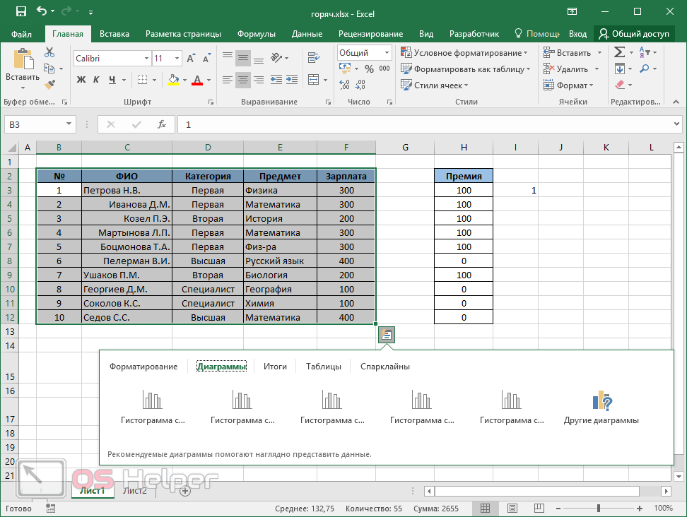This screenshot has height=517, width=687.
Task: Click the Format Painter brush icon
Action: [x=49, y=85]
